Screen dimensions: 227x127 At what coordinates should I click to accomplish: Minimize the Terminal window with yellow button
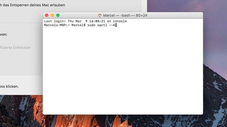click(x=52, y=15)
